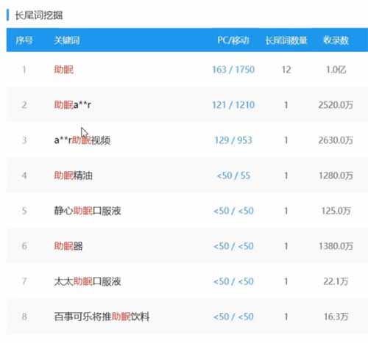
Task: Click the 1280.0万 indexed count
Action: pos(336,176)
